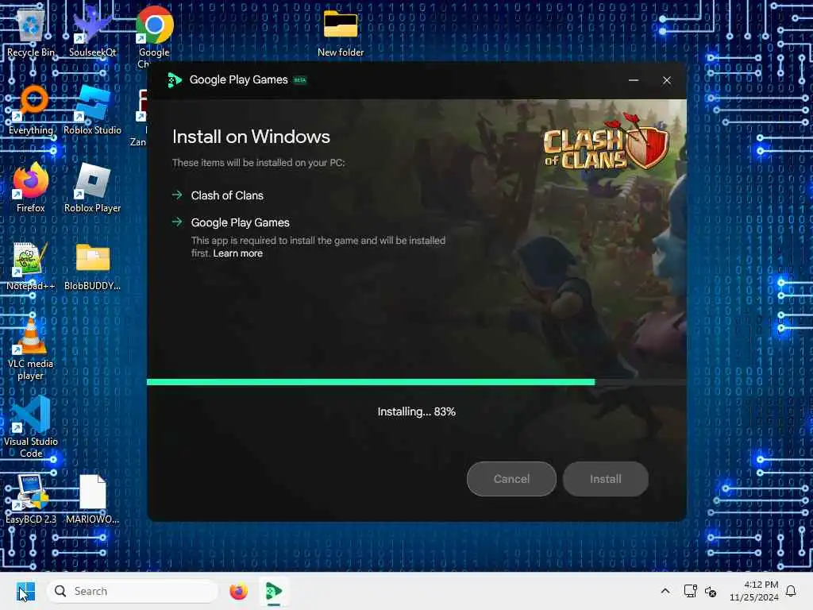This screenshot has width=813, height=610.
Task: Click the network status tray icon
Action: click(690, 591)
